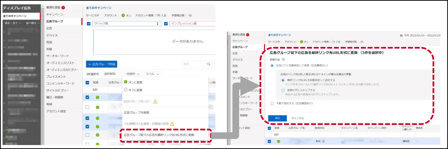Open the クリック数 metric dropdown

[x=126, y=24]
